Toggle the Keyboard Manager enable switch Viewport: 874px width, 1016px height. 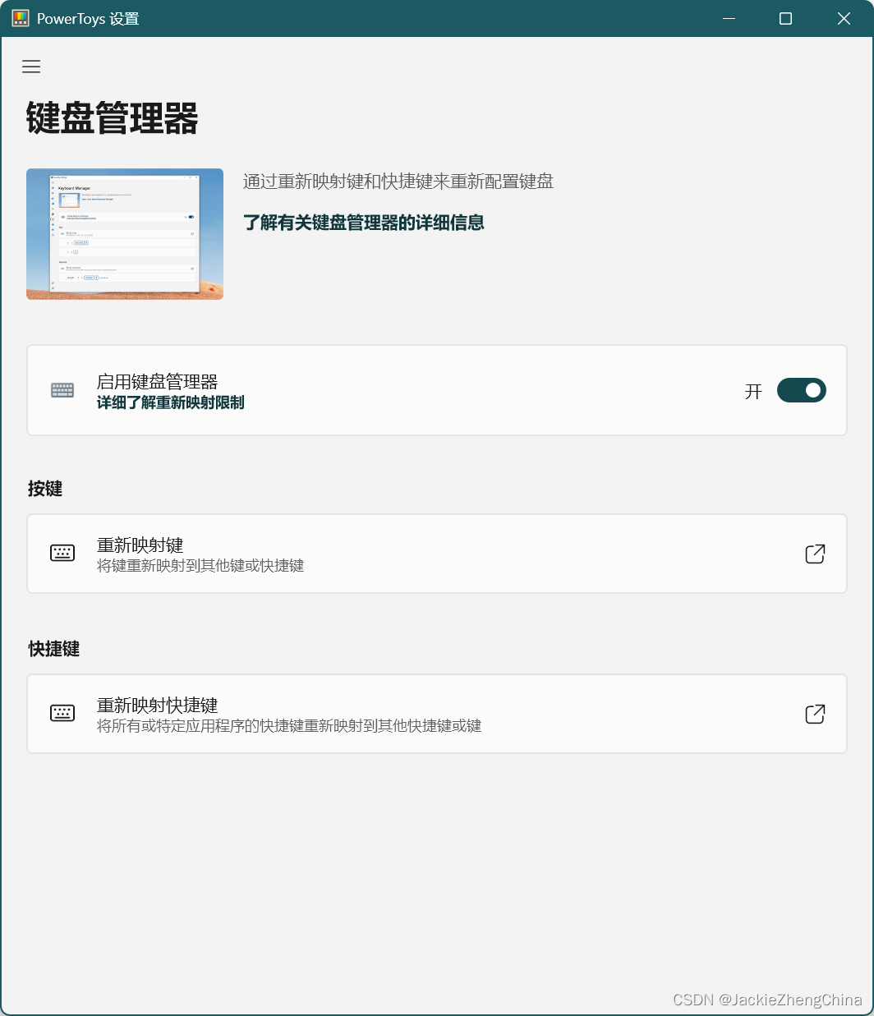click(801, 390)
